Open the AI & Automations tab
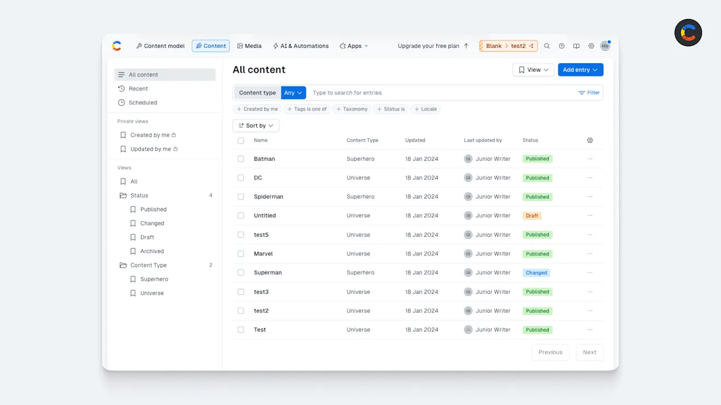 [300, 46]
